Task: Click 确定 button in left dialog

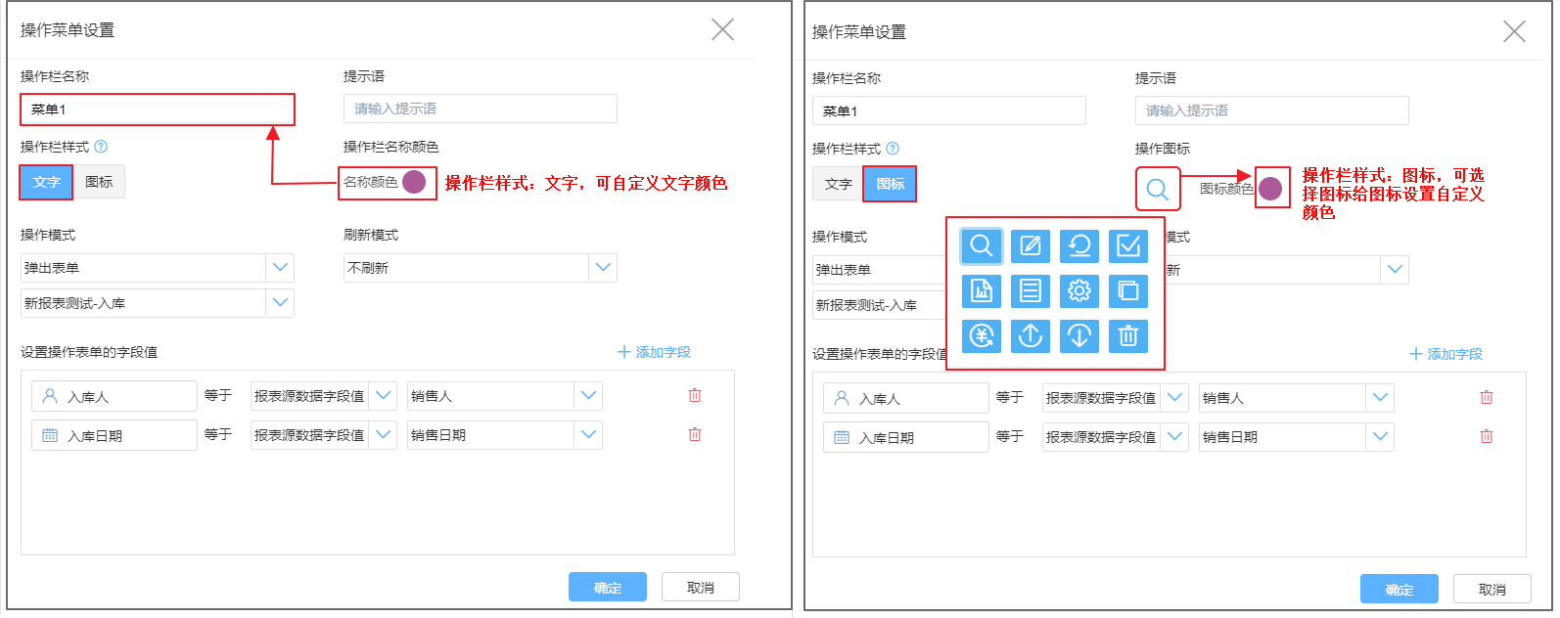Action: (607, 587)
